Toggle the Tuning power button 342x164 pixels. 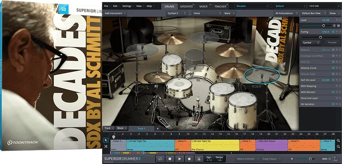tap(333, 32)
